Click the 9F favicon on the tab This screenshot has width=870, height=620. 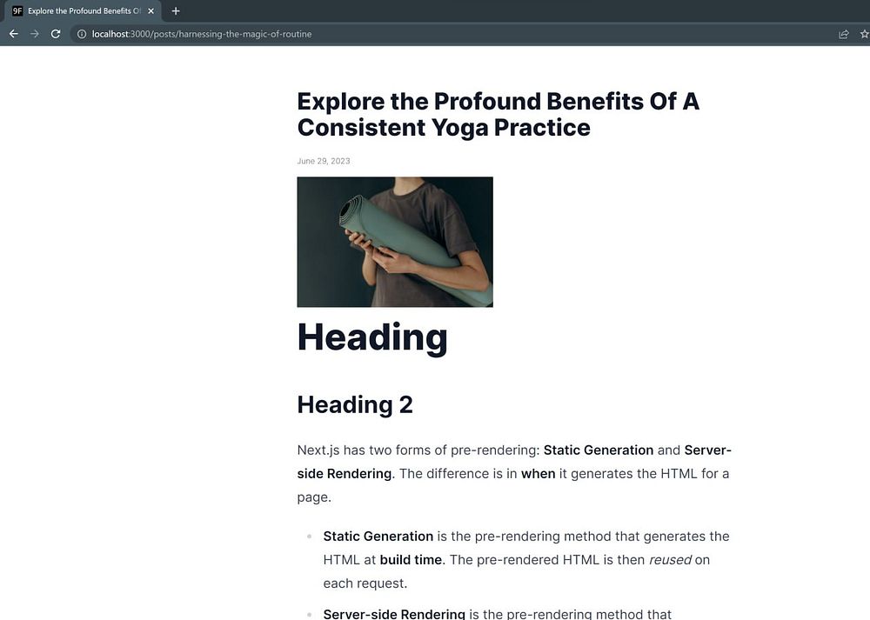(x=17, y=11)
